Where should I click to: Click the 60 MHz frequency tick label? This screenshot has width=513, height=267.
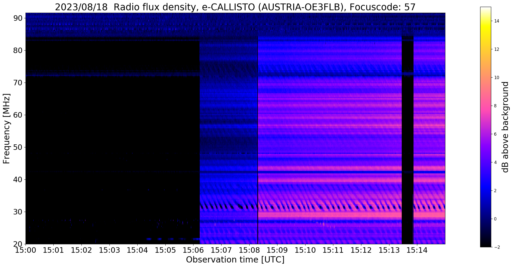click(x=18, y=115)
